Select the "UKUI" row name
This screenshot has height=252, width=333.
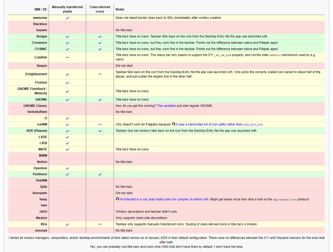click(x=43, y=211)
